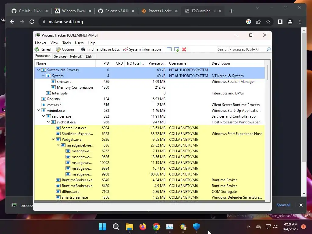The height and width of the screenshot is (234, 312).
Task: Go back in Chrome
Action: tap(12, 22)
